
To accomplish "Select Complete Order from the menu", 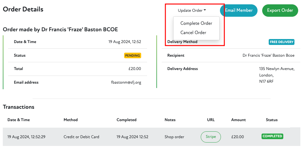I will [196, 23].
